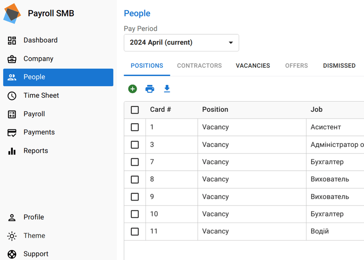Switch to the Vacancies tab
Screen dimensions: 364x260
[253, 66]
